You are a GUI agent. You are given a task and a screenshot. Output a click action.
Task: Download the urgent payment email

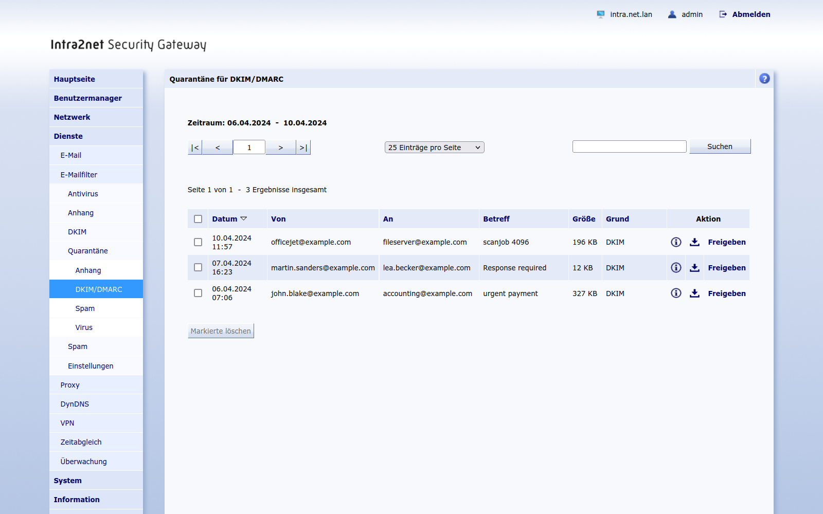[x=694, y=293]
